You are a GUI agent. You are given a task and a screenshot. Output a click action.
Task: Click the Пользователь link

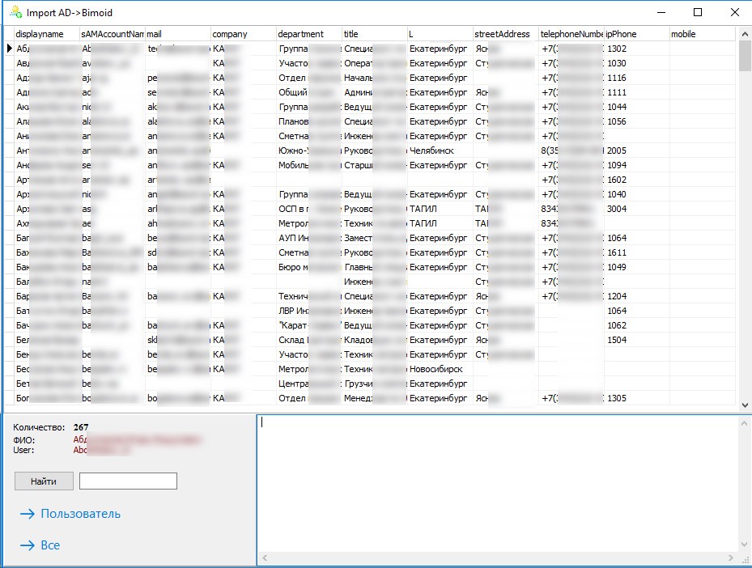click(x=80, y=514)
